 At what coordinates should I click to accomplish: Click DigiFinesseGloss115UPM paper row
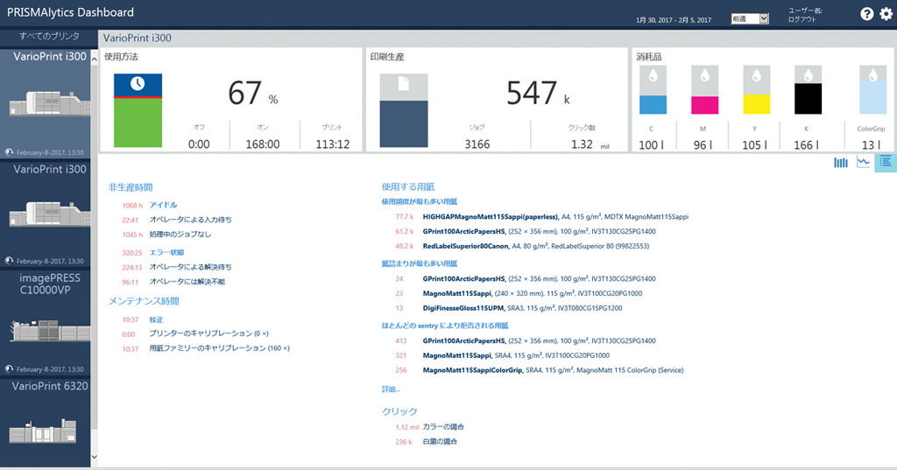point(509,308)
